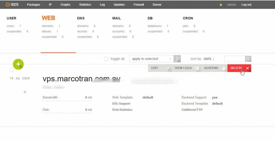
Task: Click the VIEW LOGS button
Action: click(x=186, y=68)
